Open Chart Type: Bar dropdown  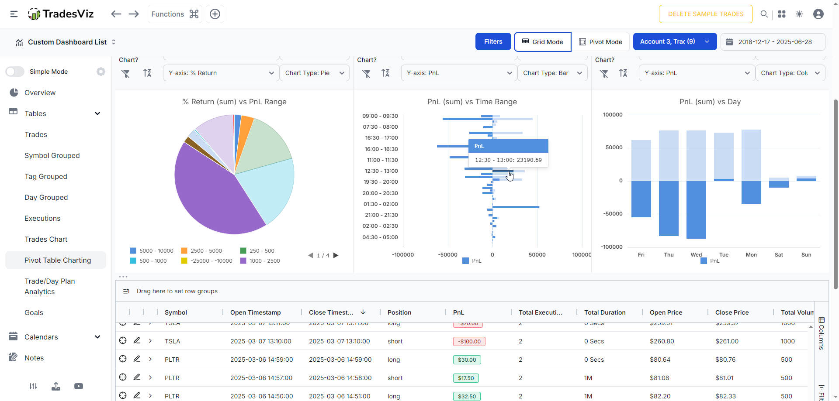click(552, 73)
